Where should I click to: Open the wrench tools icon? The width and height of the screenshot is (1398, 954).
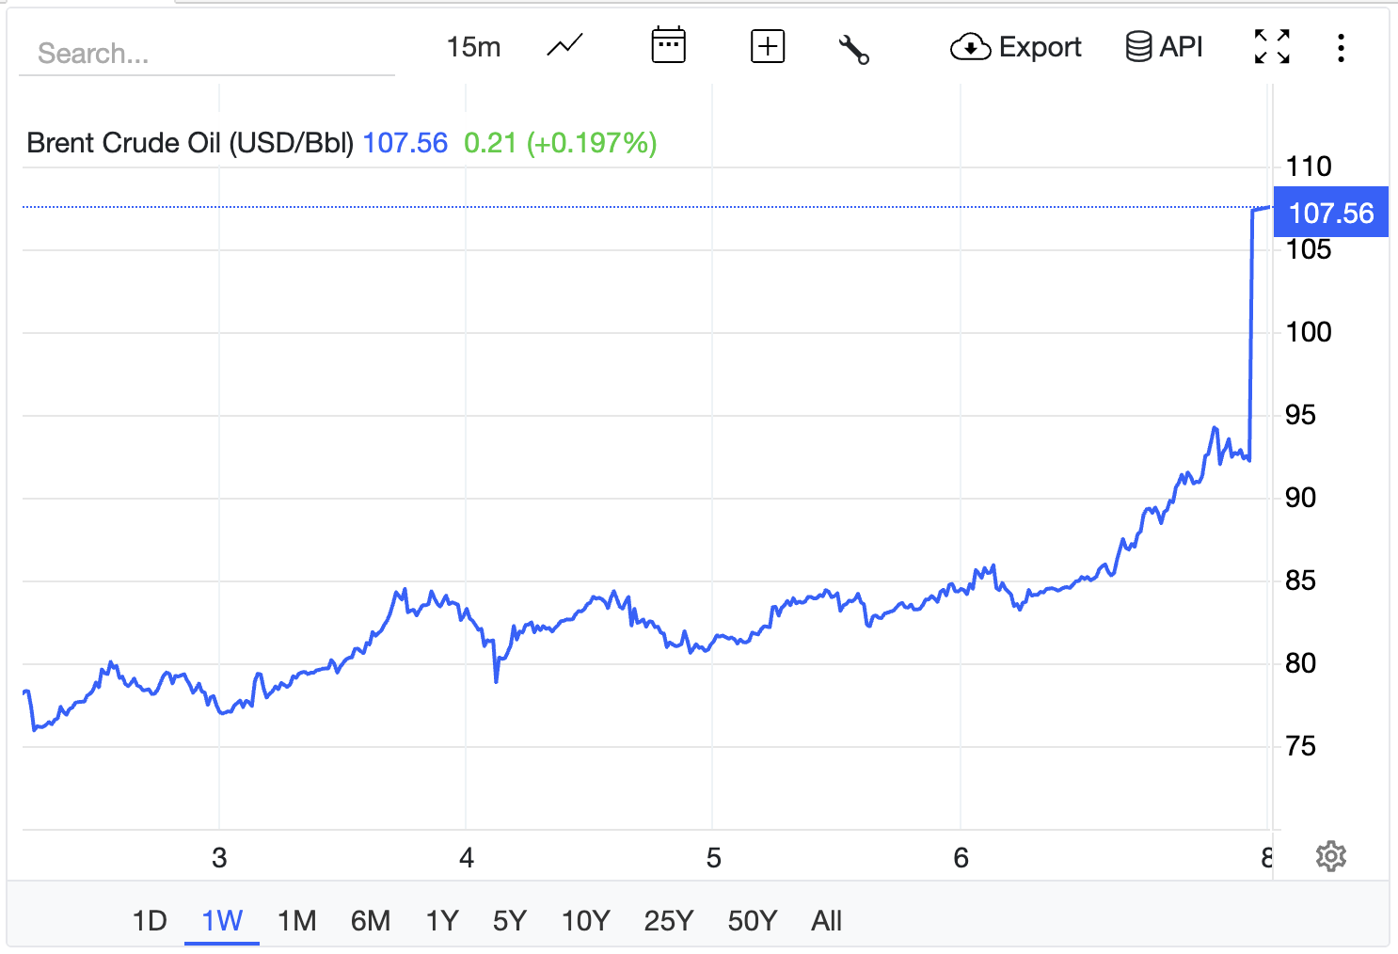coord(853,48)
